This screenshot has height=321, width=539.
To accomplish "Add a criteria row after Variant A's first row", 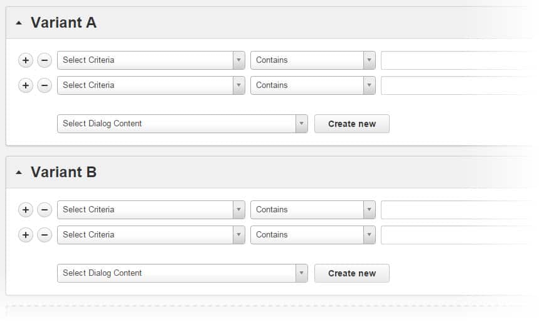I will [26, 60].
